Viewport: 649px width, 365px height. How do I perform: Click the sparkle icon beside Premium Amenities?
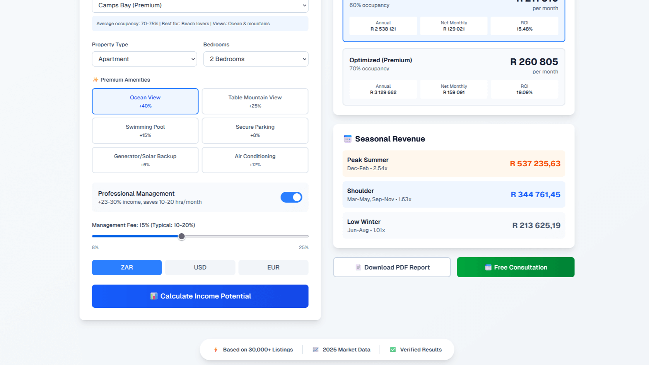tap(95, 80)
